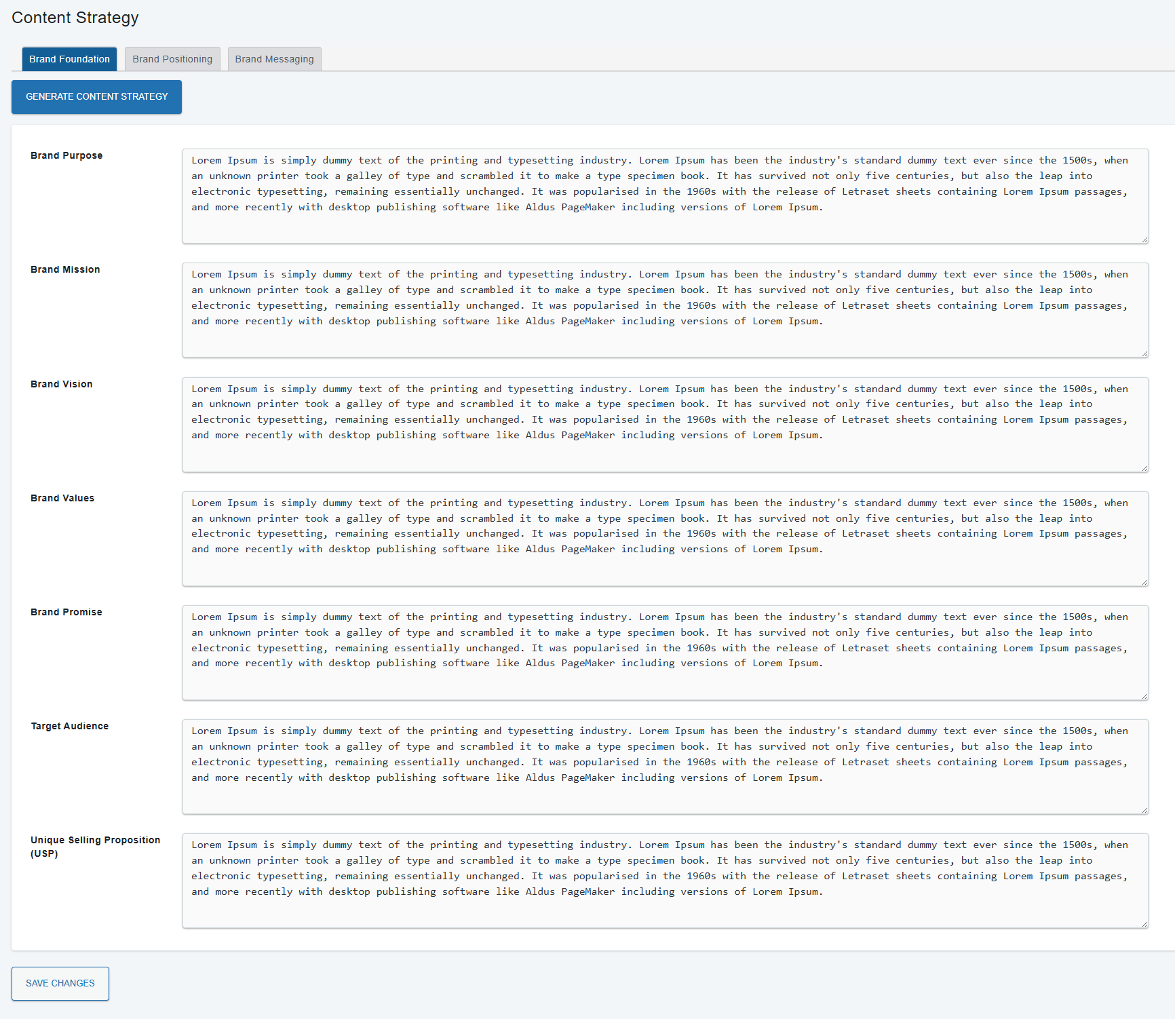Click the Brand Vision textarea resize handle
Image resolution: width=1175 pixels, height=1019 pixels.
[x=1144, y=468]
